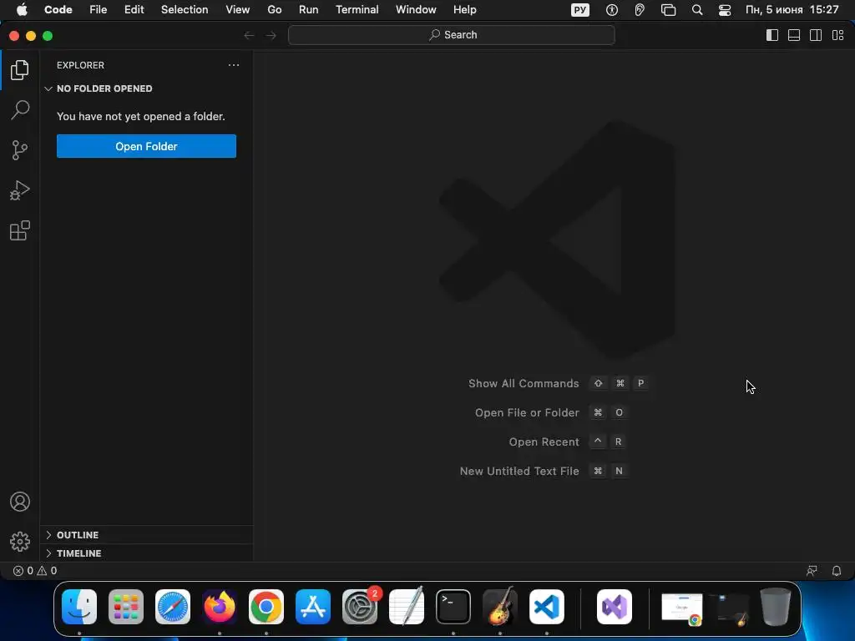Open Google Chrome from the Dock
Screen dimensions: 855x641
coord(266,607)
